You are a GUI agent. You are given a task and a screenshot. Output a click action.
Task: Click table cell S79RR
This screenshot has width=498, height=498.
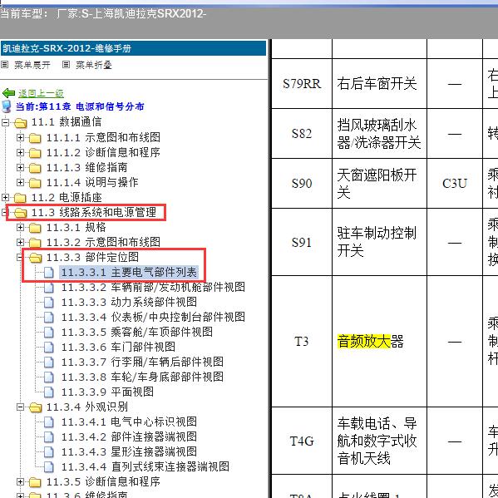pos(302,84)
